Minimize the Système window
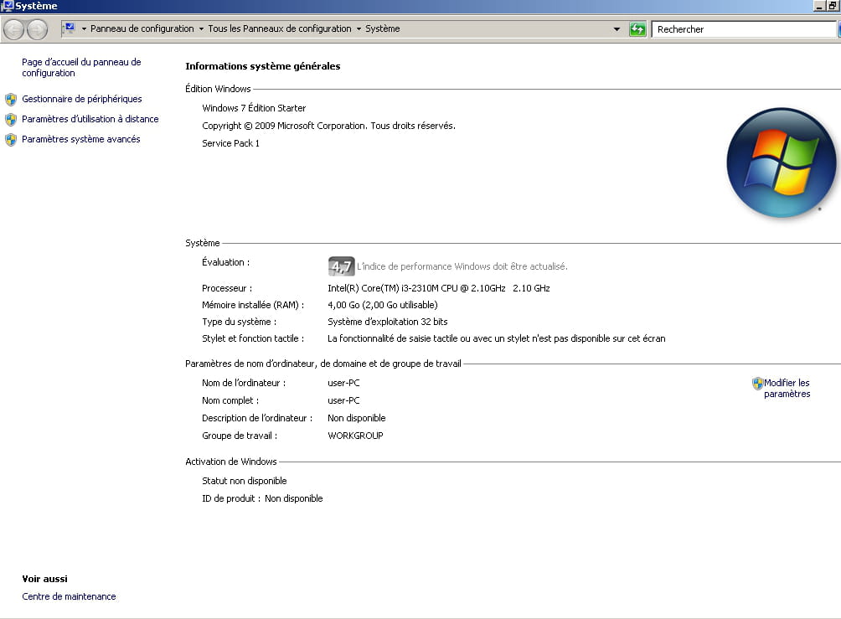The image size is (841, 619). click(819, 6)
